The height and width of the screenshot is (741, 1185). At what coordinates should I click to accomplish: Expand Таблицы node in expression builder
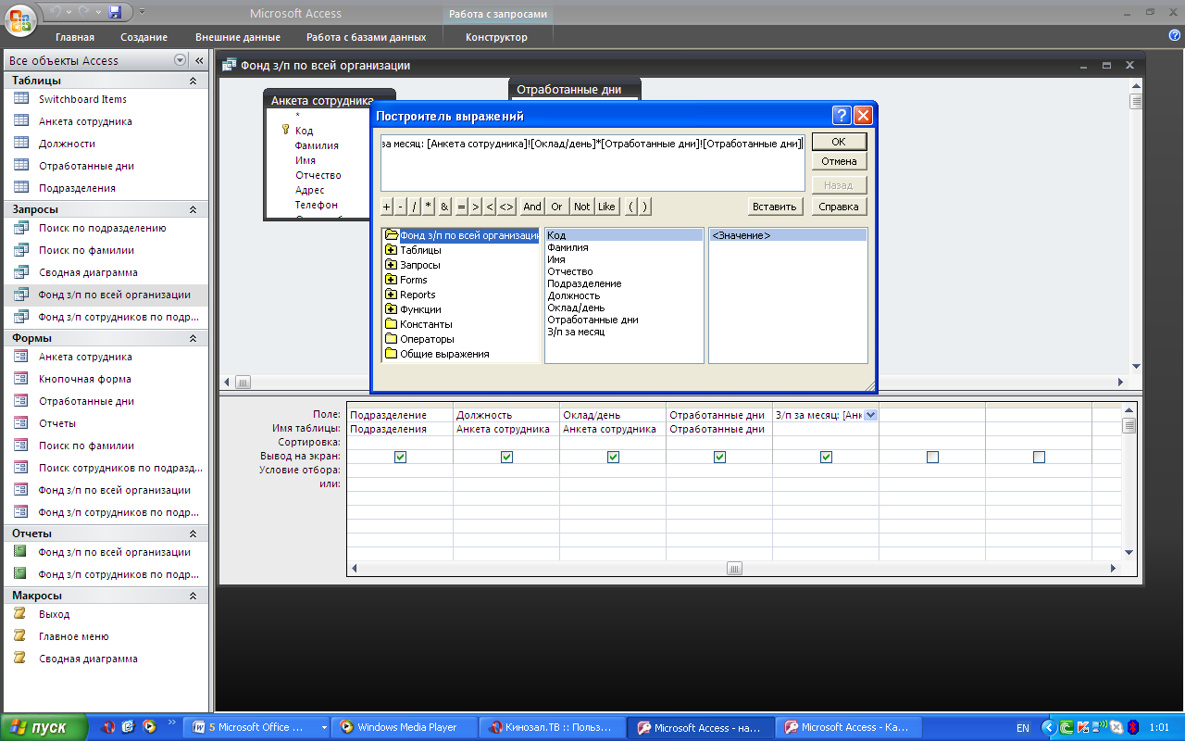[x=391, y=250]
